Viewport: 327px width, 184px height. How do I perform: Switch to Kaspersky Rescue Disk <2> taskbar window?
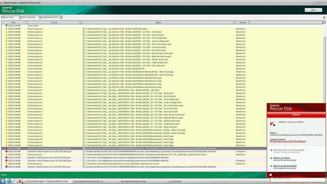click(96, 181)
